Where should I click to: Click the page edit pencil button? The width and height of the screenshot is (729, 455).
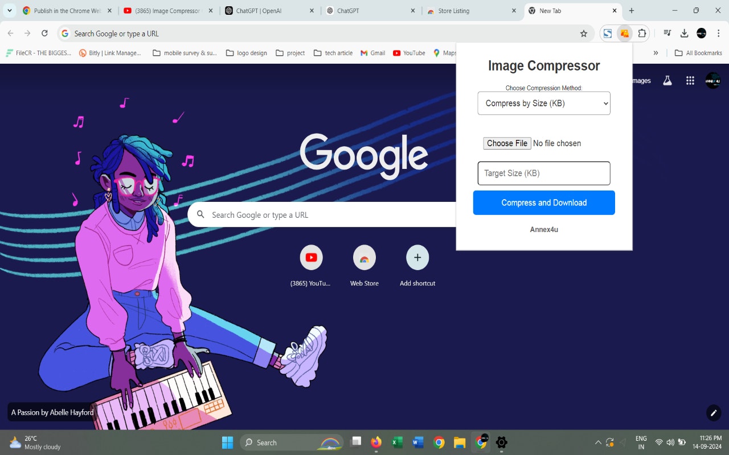point(713,413)
